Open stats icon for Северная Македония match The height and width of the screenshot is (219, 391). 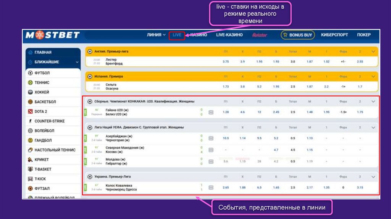(211, 150)
